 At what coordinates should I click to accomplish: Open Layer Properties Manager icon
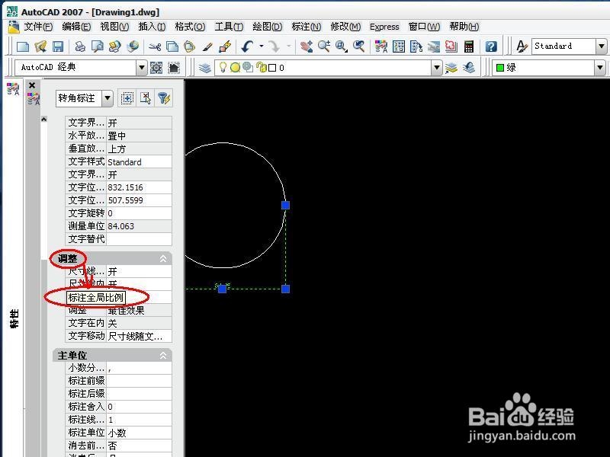(204, 68)
